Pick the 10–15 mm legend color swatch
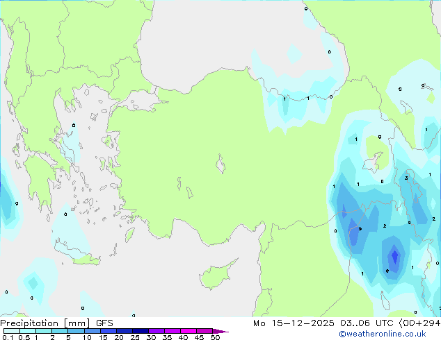 pyautogui.click(x=92, y=331)
